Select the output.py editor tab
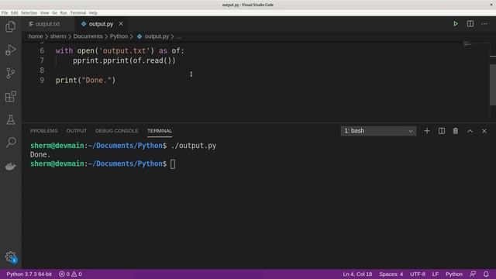The image size is (496, 279). tap(101, 24)
